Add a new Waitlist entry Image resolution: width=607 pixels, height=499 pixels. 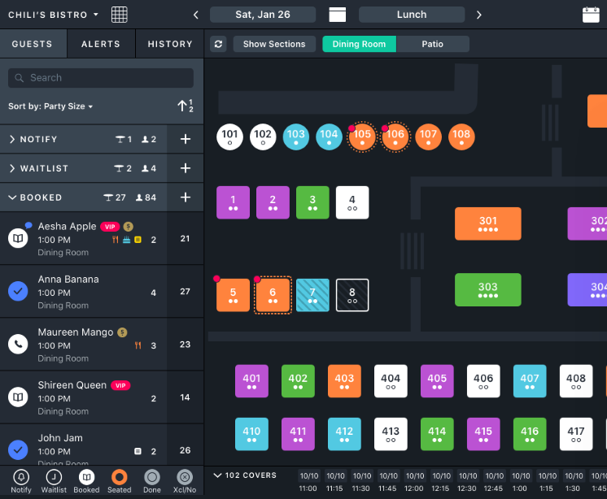point(185,168)
